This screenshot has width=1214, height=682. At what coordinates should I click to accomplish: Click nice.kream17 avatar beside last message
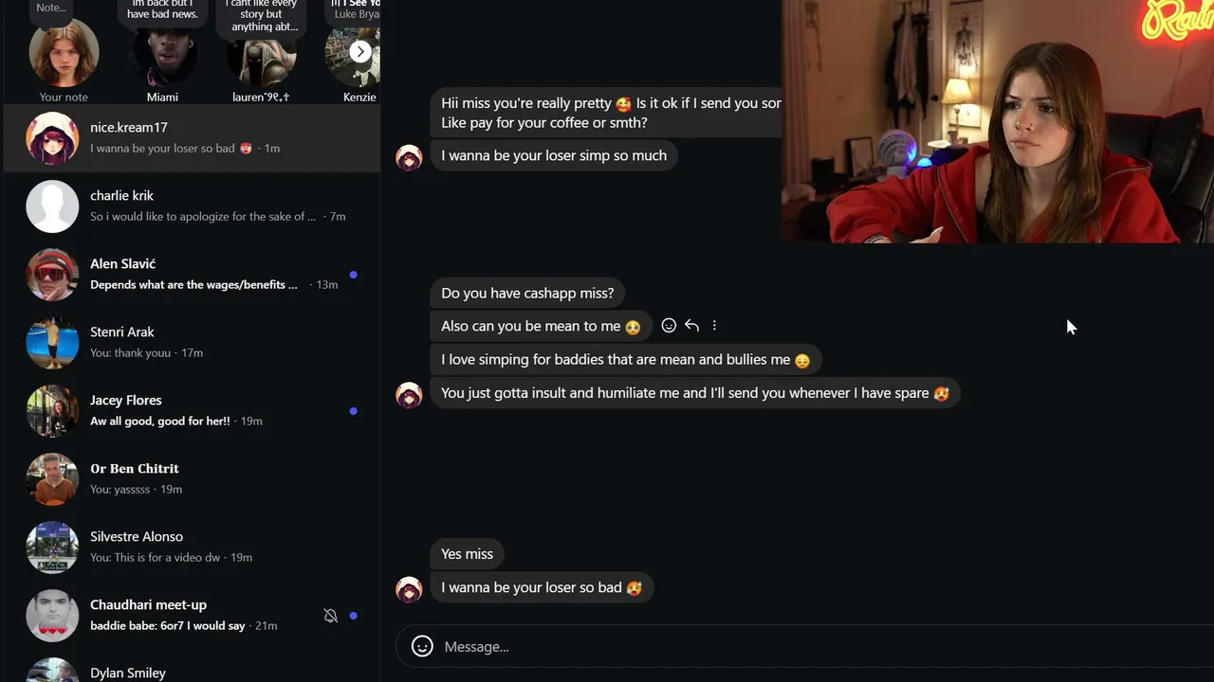(x=409, y=589)
